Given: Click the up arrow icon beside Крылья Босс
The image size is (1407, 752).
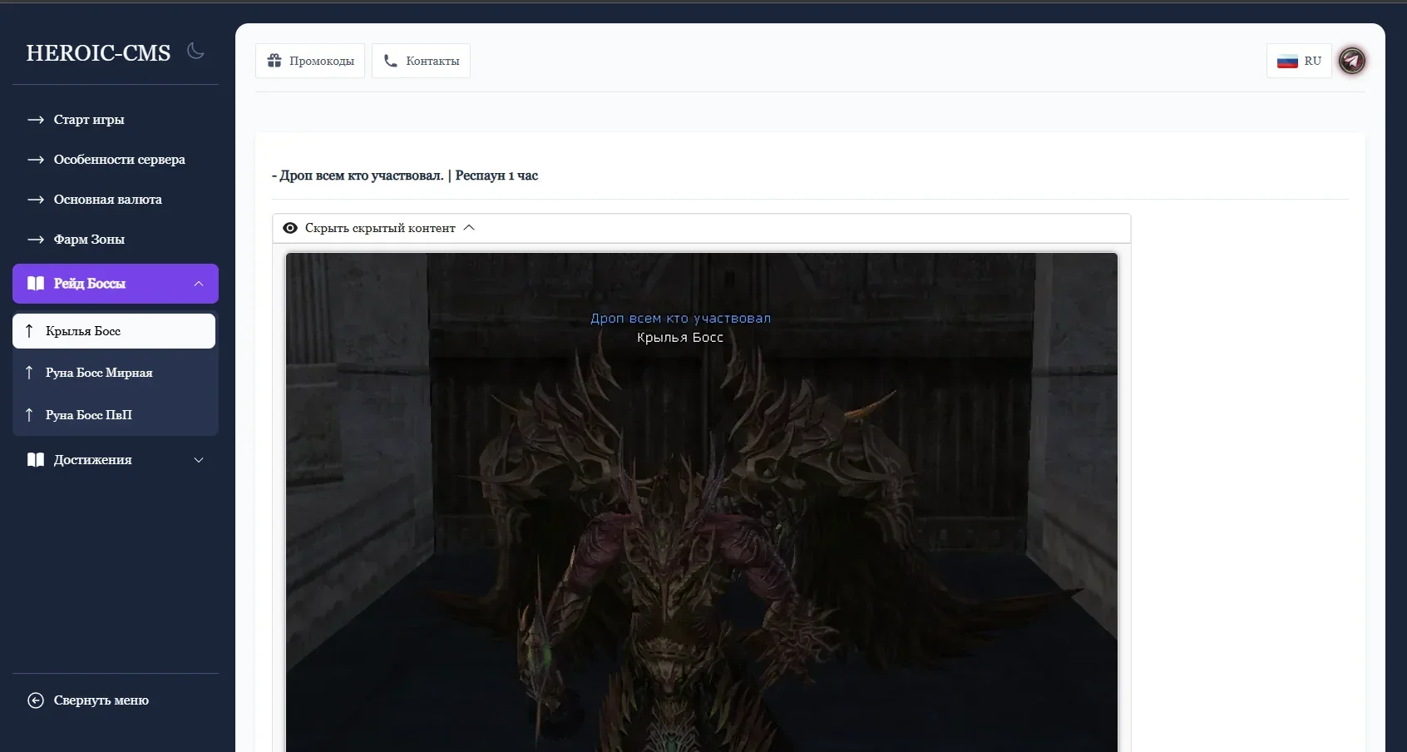Looking at the screenshot, I should click(29, 331).
